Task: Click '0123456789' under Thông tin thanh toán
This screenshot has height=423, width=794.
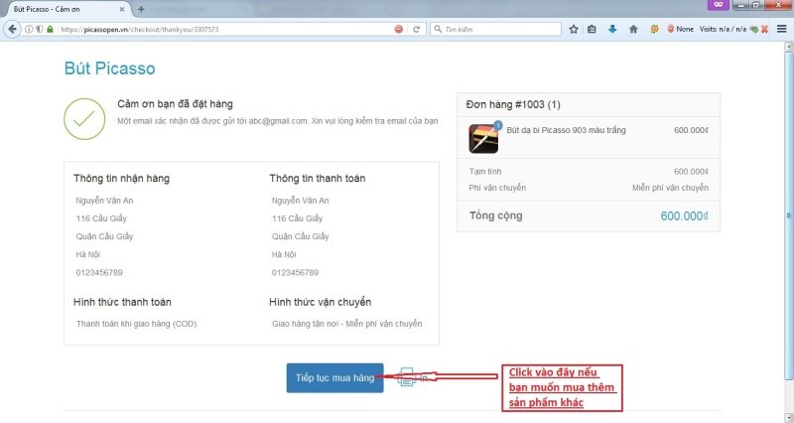Action: click(x=295, y=272)
